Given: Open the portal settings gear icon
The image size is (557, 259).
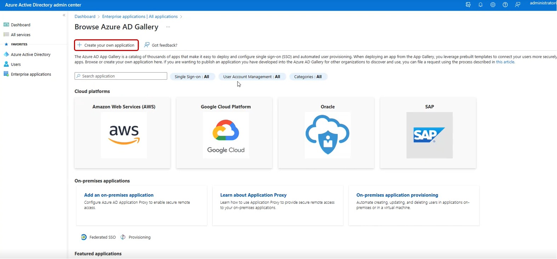Looking at the screenshot, I should 493,5.
